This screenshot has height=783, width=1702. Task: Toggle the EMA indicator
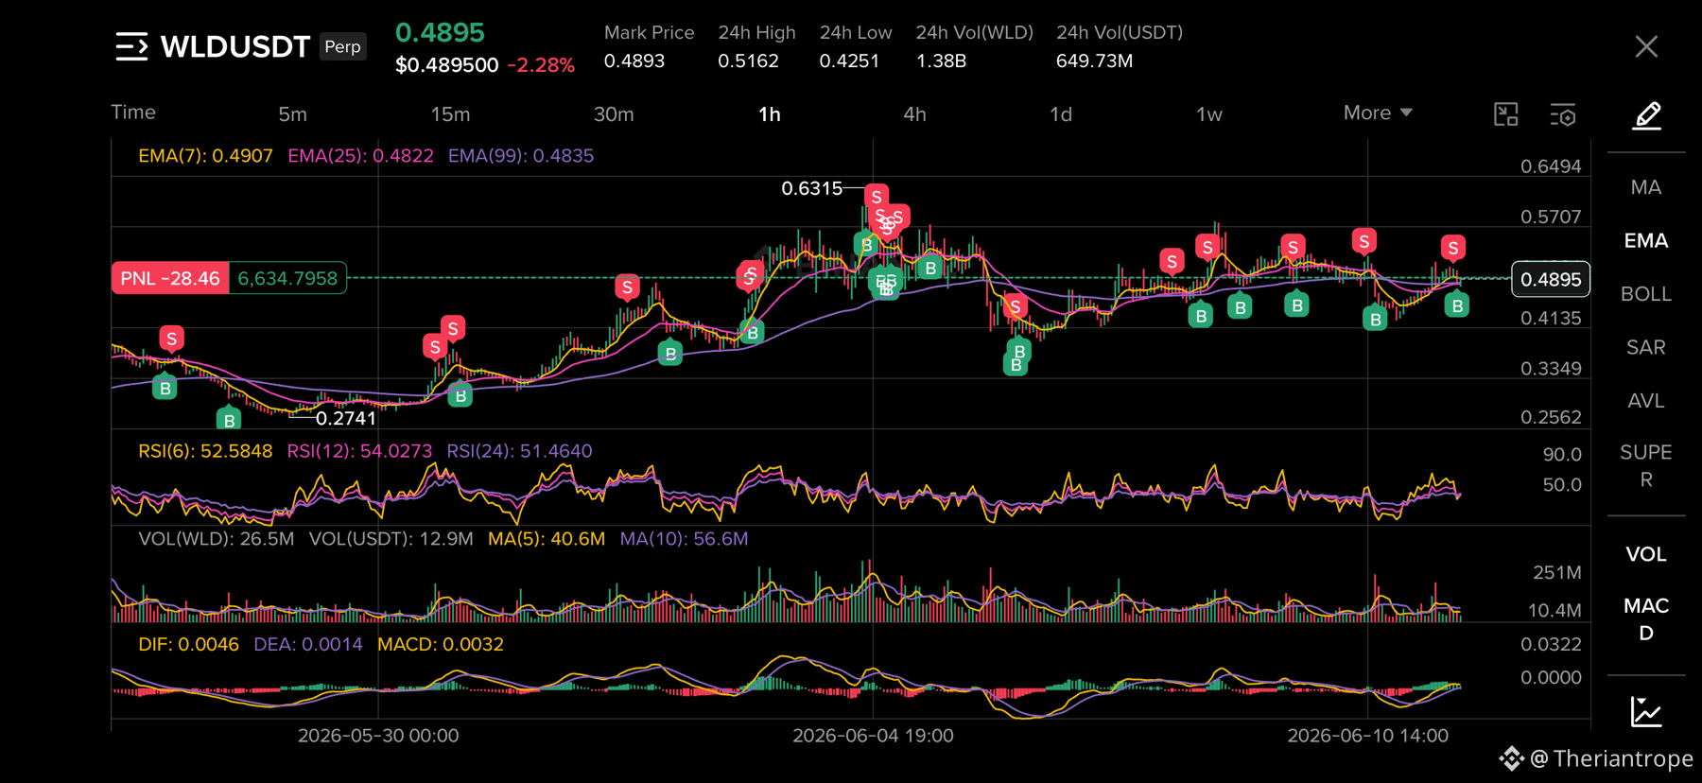1646,241
